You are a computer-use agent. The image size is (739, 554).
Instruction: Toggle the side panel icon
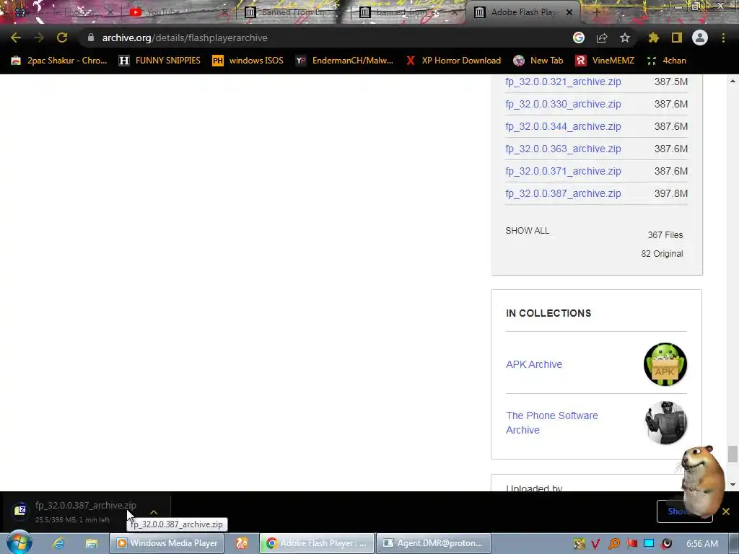pos(677,38)
